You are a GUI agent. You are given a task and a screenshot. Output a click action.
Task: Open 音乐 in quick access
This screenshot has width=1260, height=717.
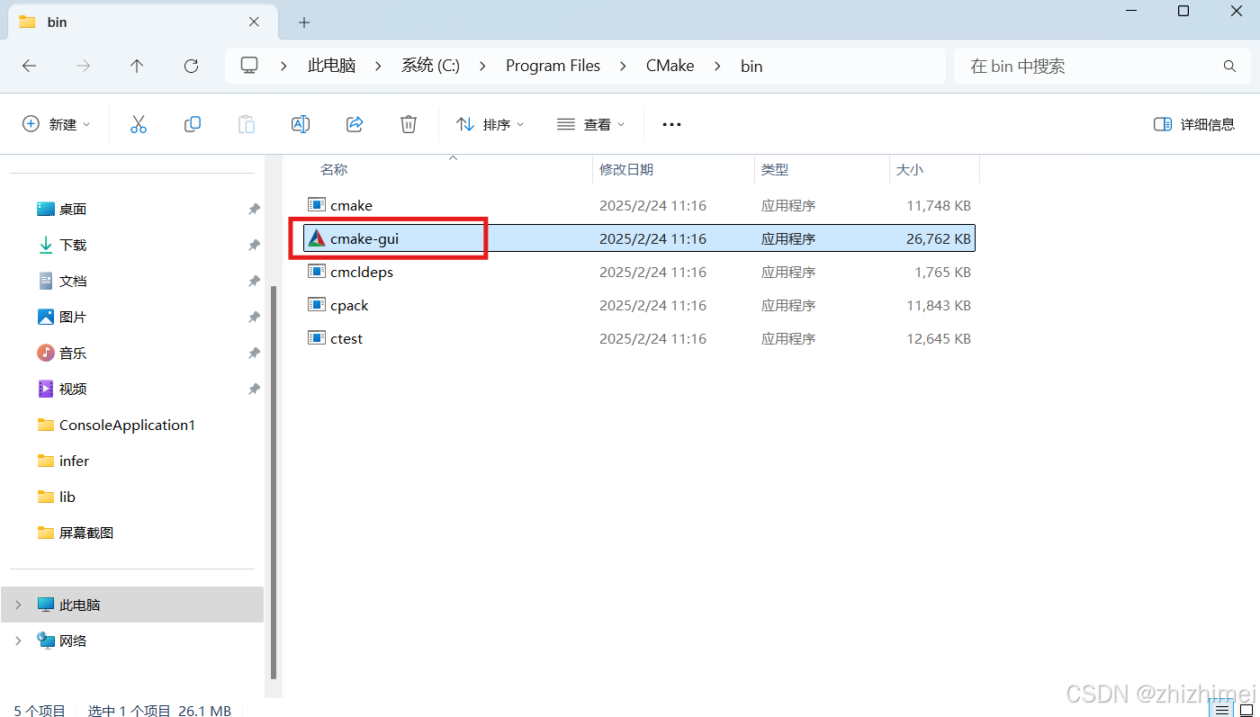73,353
